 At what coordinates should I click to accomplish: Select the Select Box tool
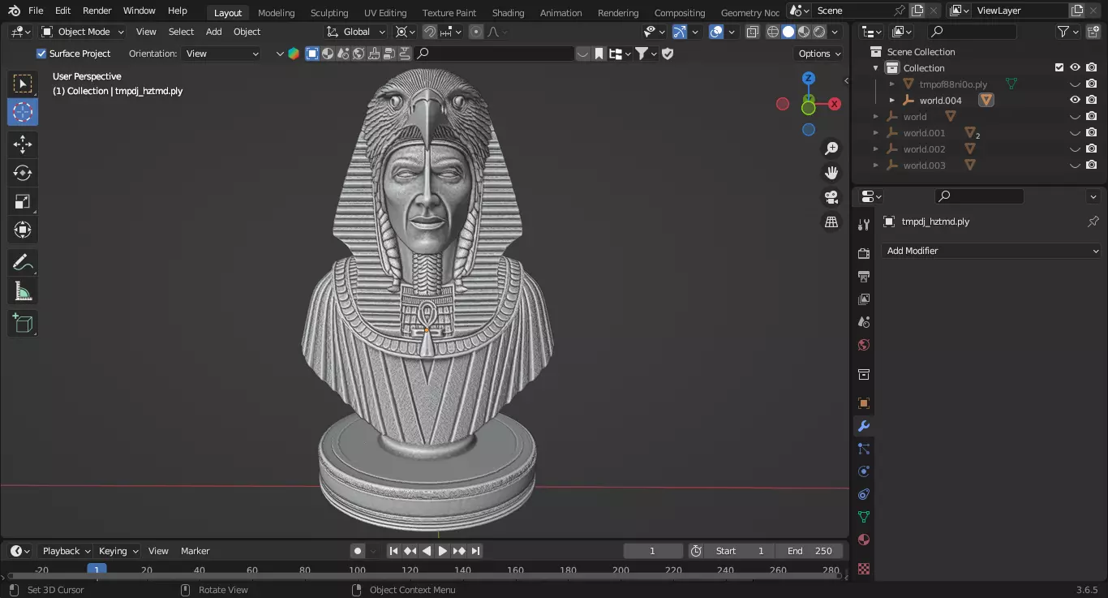click(23, 84)
